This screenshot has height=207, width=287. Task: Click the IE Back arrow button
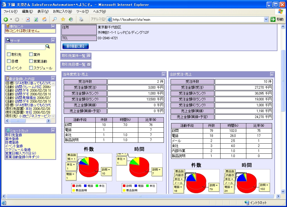tap(6, 19)
